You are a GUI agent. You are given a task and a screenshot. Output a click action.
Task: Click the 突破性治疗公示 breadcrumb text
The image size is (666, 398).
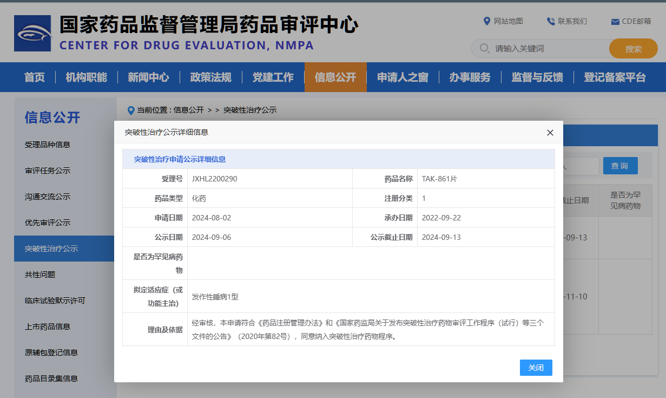250,110
